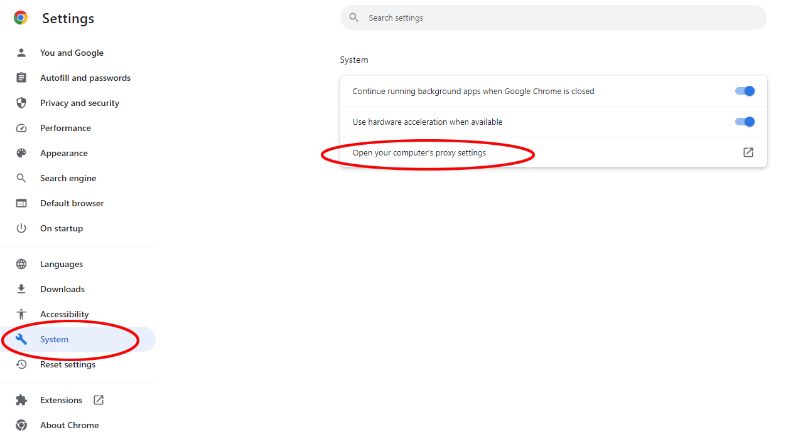Open the About Chrome page
808x442 pixels.
[x=69, y=425]
